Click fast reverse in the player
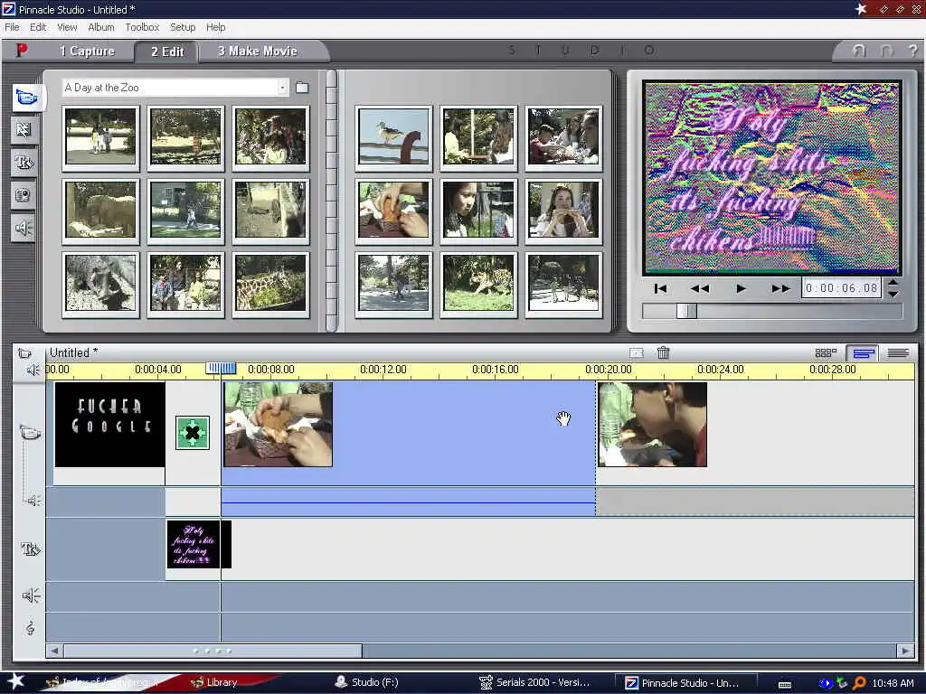 point(700,288)
